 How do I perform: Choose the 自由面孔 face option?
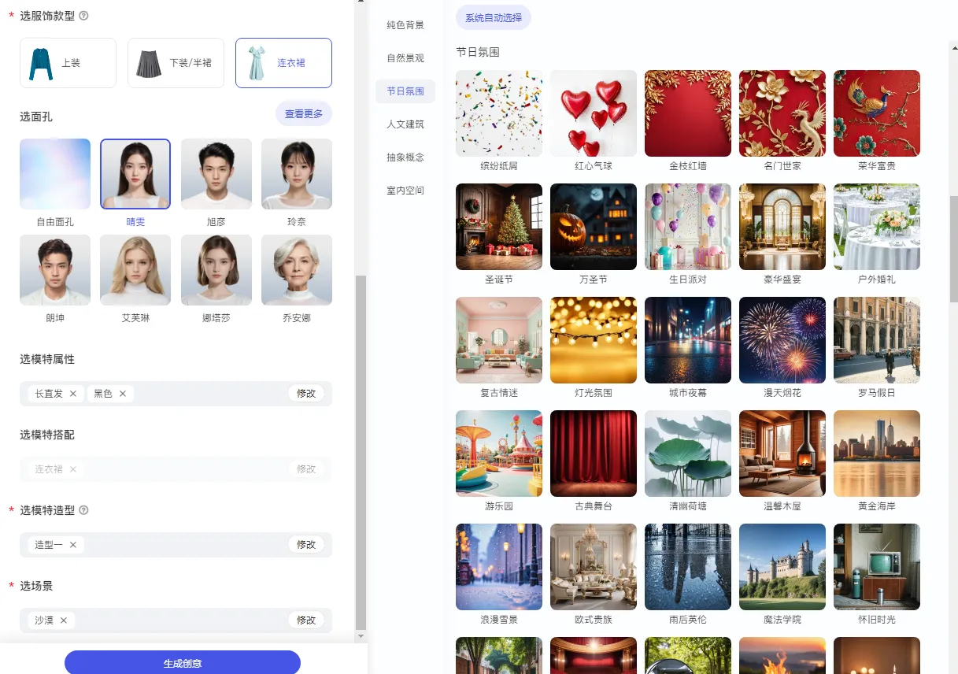tap(55, 174)
